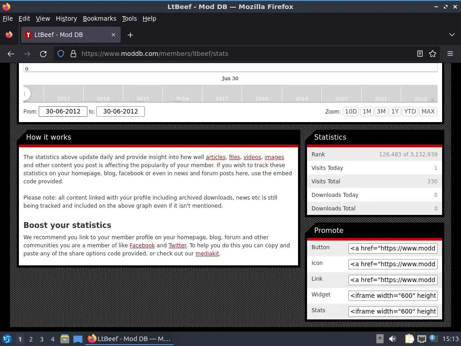Open the Bookmarks menu

(x=99, y=18)
